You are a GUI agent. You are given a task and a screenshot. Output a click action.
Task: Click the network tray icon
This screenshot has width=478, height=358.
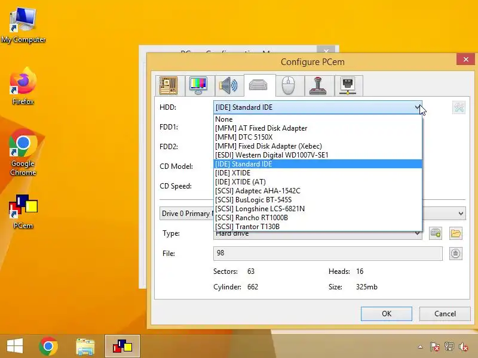tap(449, 347)
